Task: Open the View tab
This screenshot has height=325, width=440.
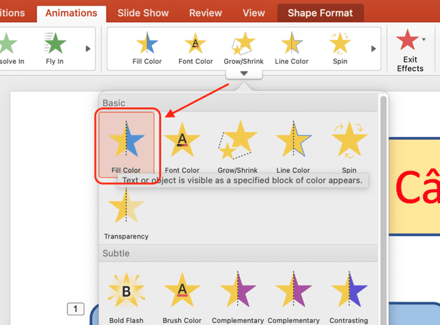Action: pos(254,13)
